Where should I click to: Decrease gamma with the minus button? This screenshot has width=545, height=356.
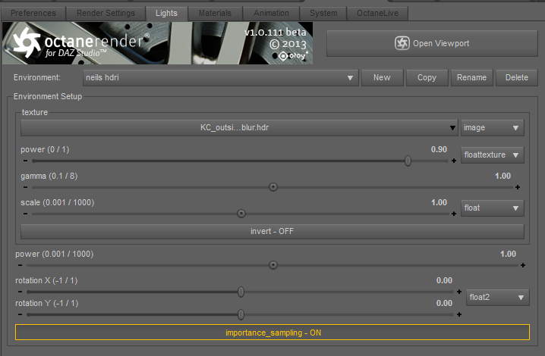pyautogui.click(x=25, y=187)
